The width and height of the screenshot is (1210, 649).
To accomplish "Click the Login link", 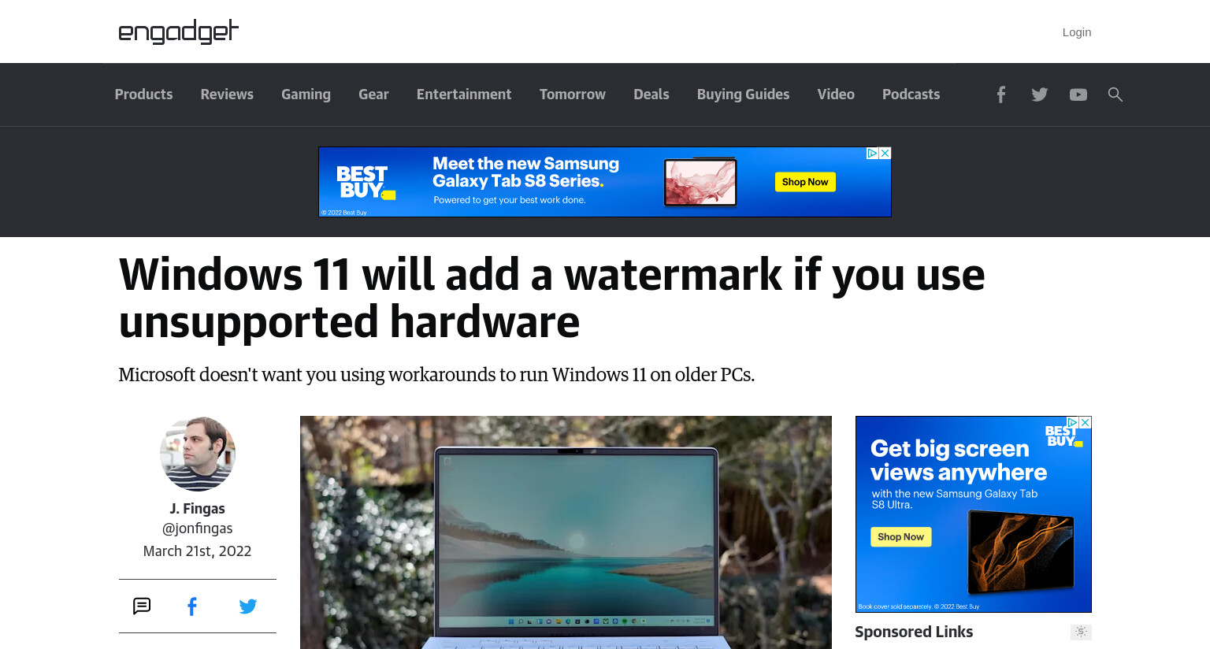I will (x=1077, y=32).
